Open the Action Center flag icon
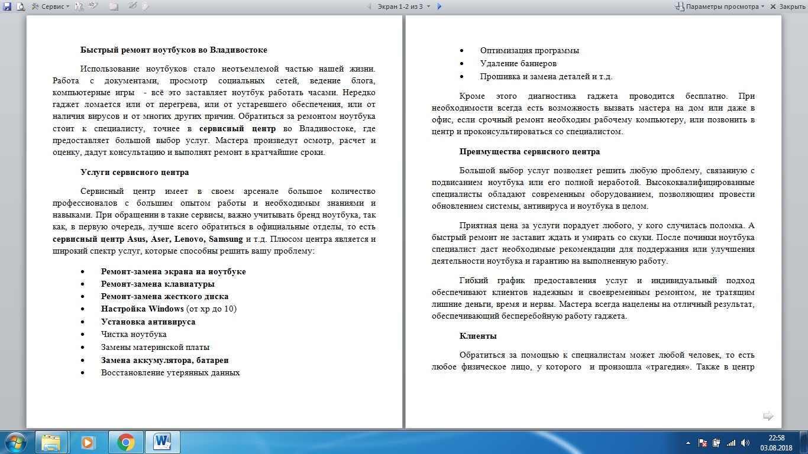 coord(703,442)
